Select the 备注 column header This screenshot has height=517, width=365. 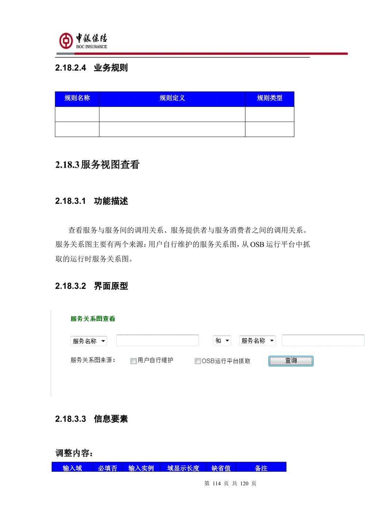[261, 467]
